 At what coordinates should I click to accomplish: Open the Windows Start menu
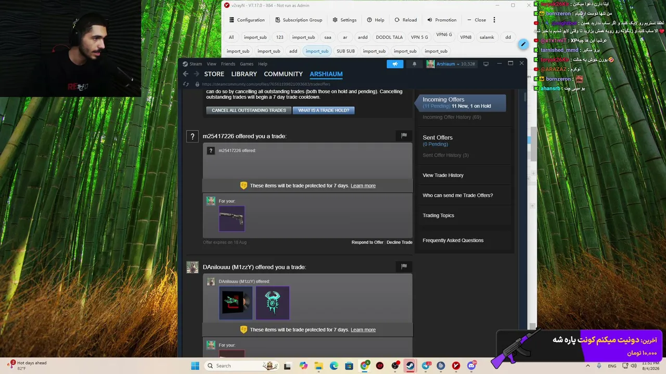point(195,366)
